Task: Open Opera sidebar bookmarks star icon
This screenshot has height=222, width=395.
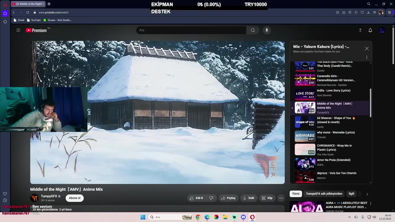Action: pos(5,22)
